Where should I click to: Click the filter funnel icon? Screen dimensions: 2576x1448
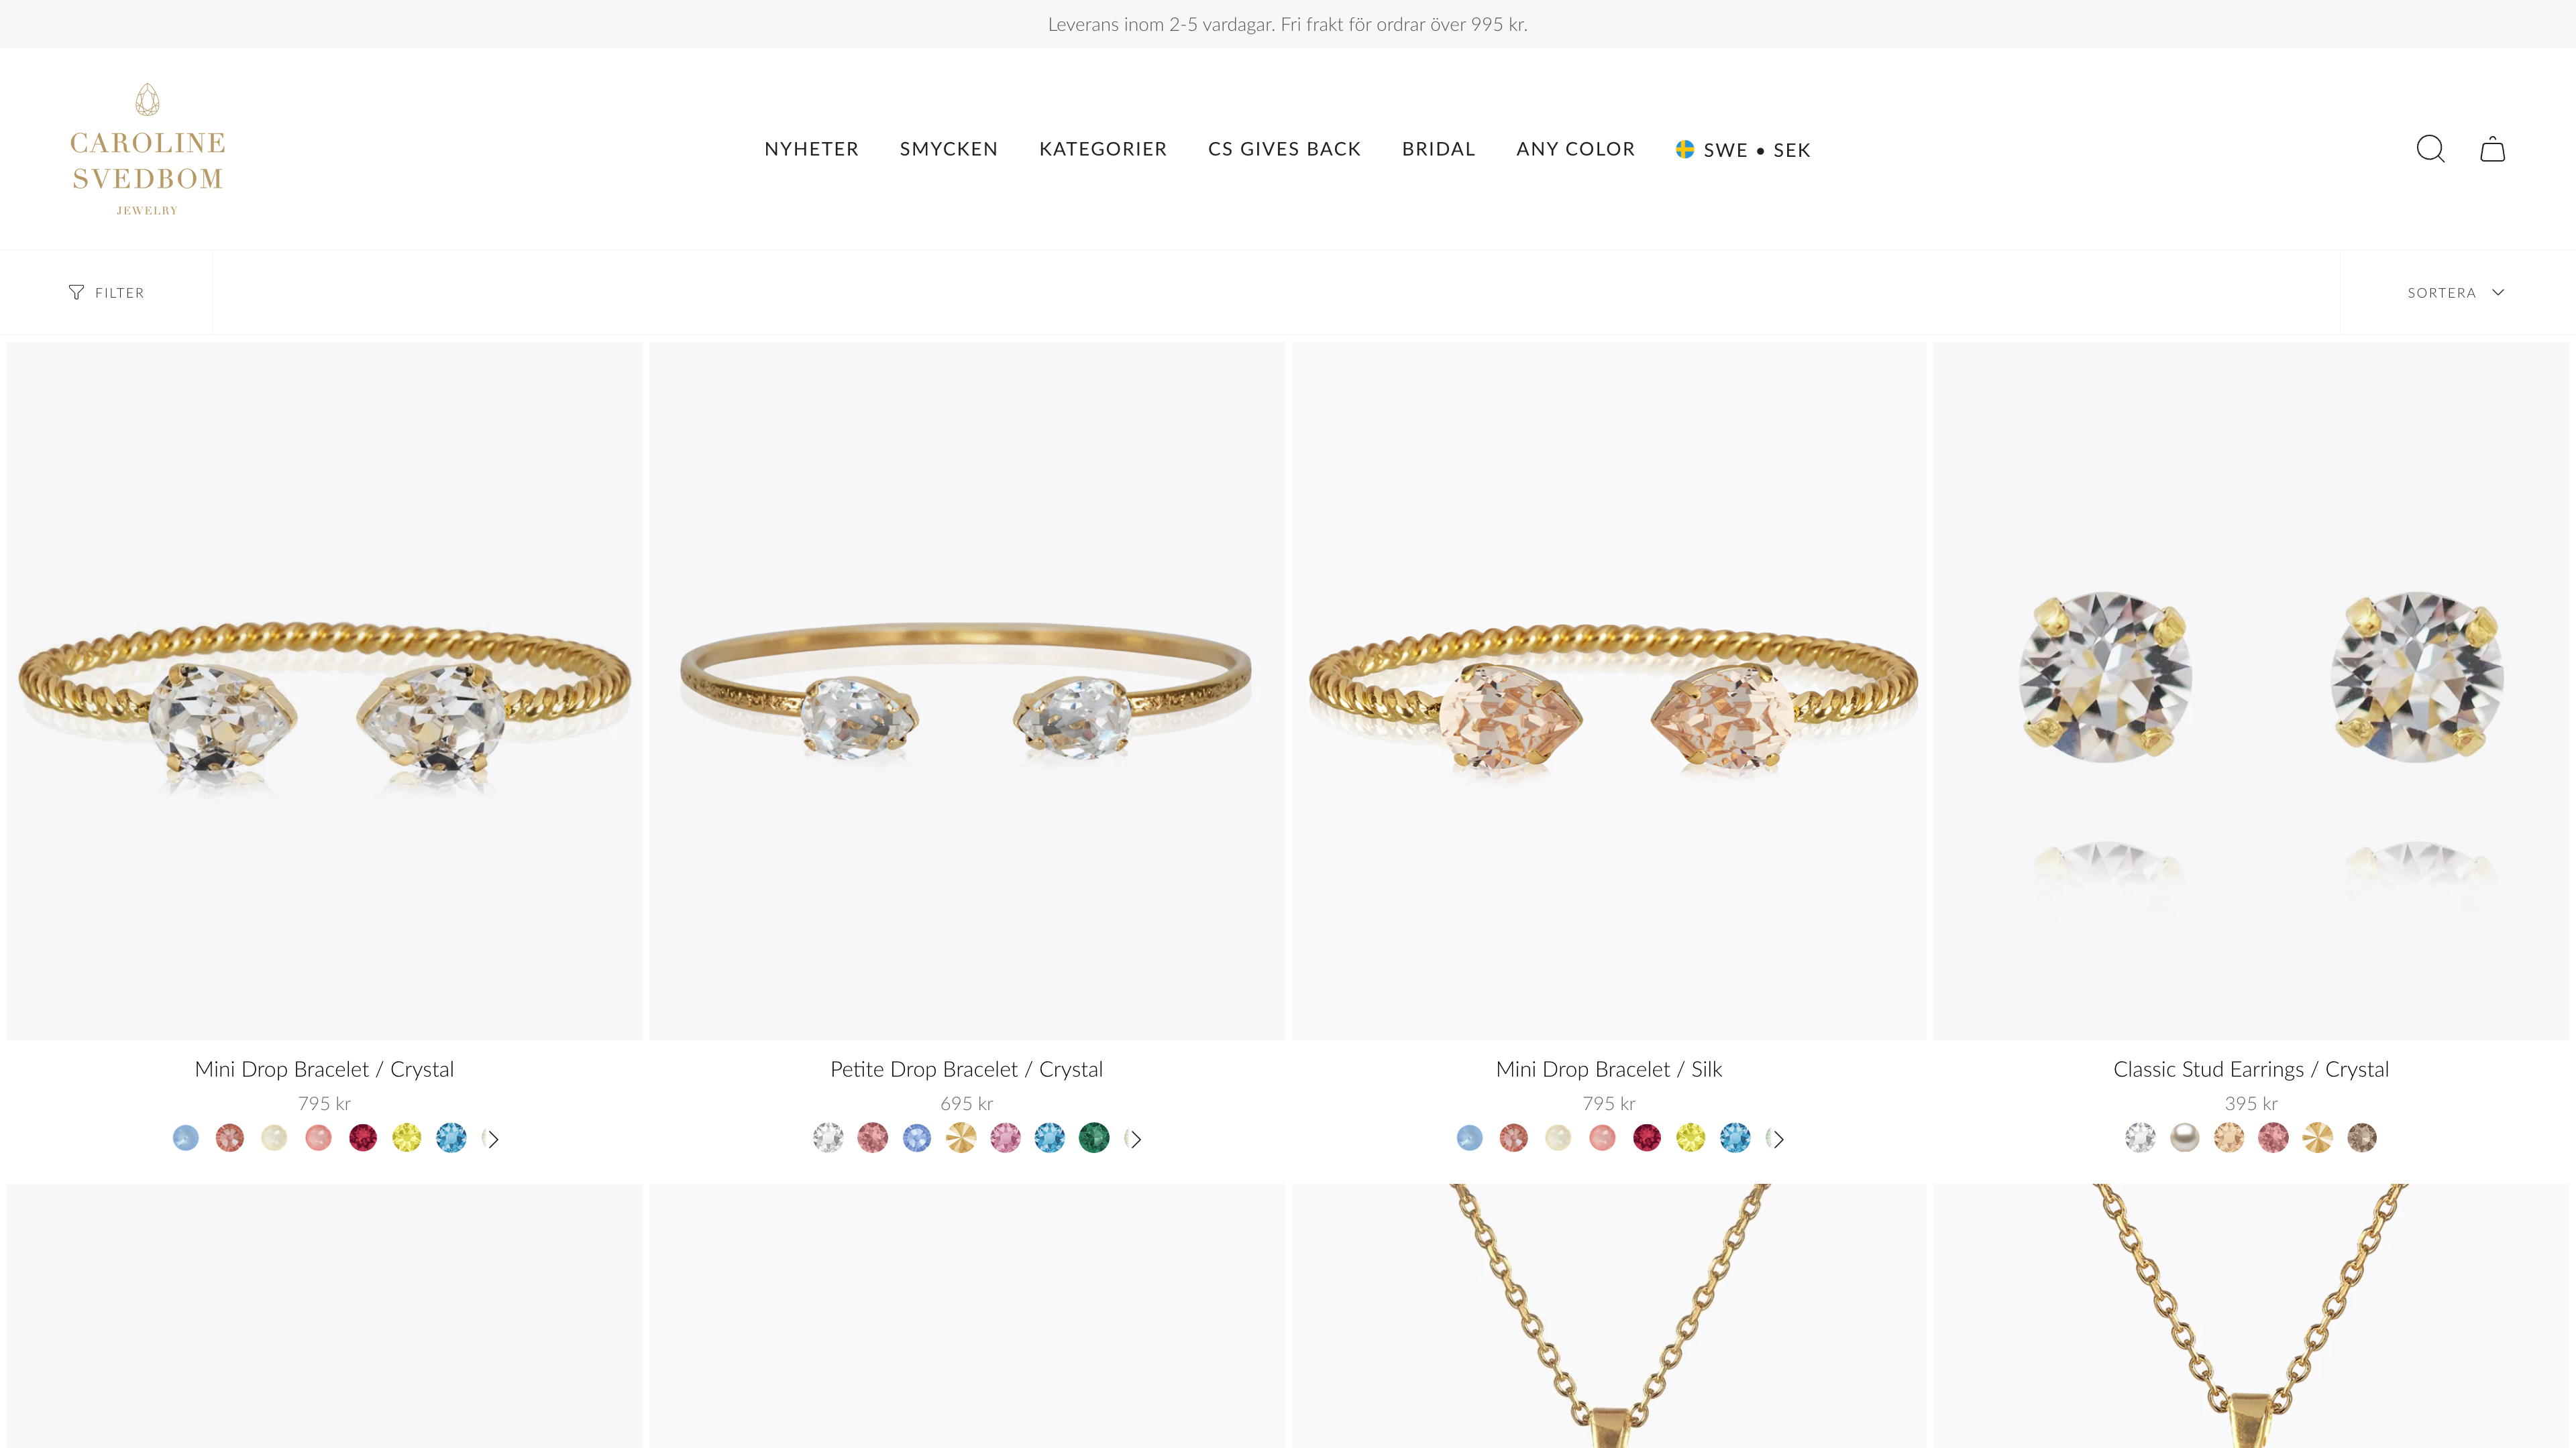76,293
